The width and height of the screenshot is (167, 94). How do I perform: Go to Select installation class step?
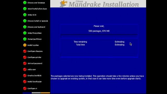(x=37, y=9)
